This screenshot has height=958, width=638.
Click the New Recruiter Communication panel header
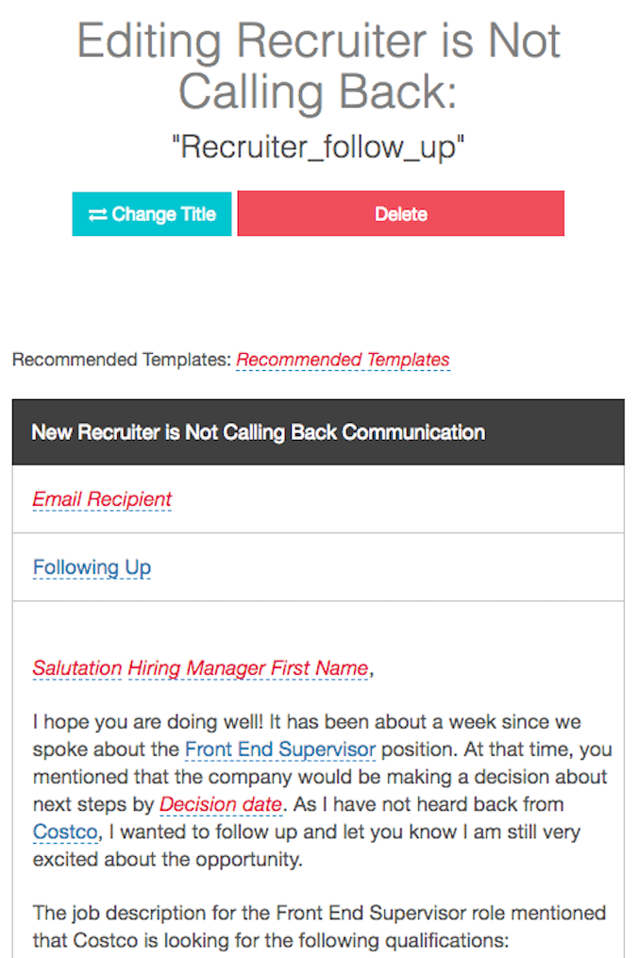coord(258,432)
